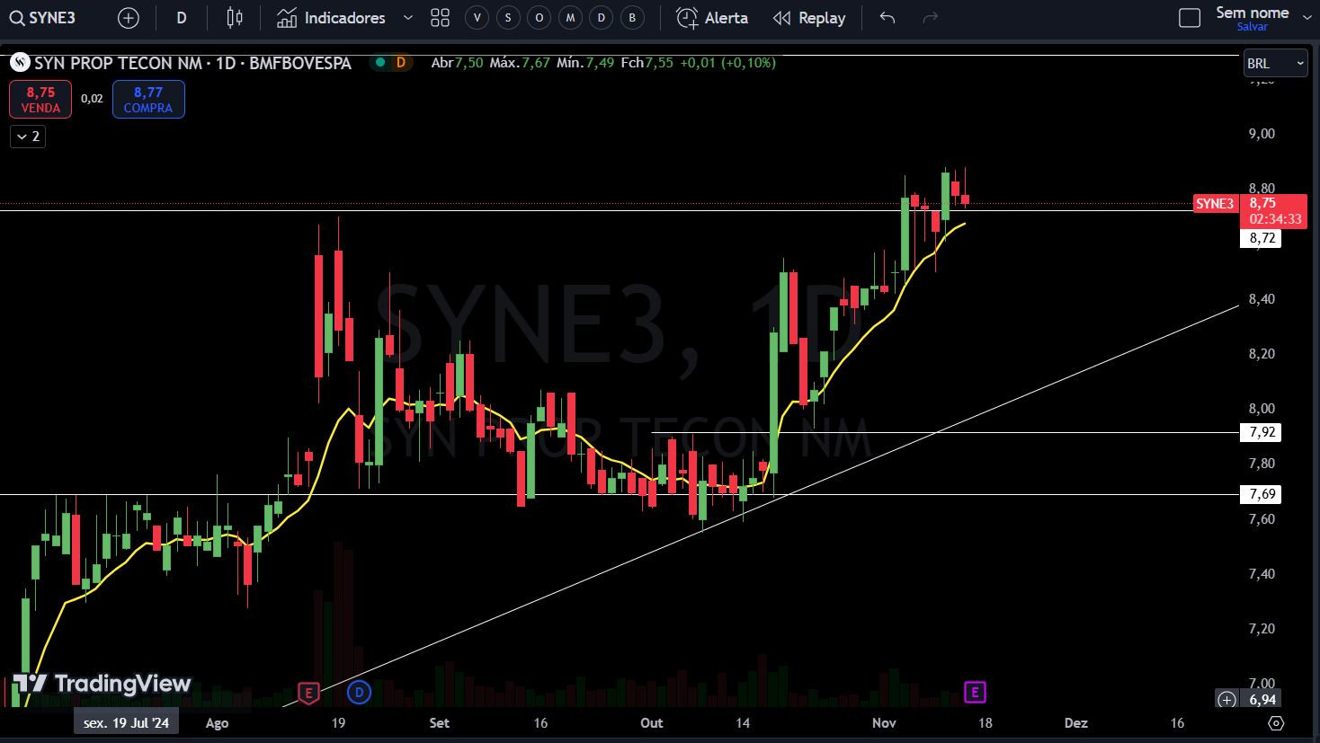The width and height of the screenshot is (1320, 743).
Task: Click the Mín. 7,49 low value
Action: point(585,63)
